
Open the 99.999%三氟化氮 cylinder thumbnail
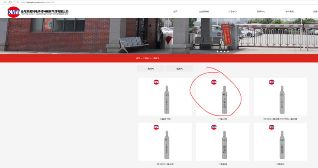point(165,142)
